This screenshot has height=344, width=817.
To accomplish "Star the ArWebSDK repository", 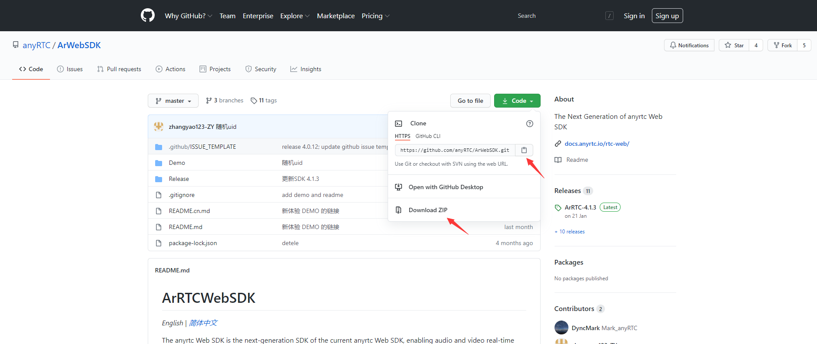I will pos(734,45).
